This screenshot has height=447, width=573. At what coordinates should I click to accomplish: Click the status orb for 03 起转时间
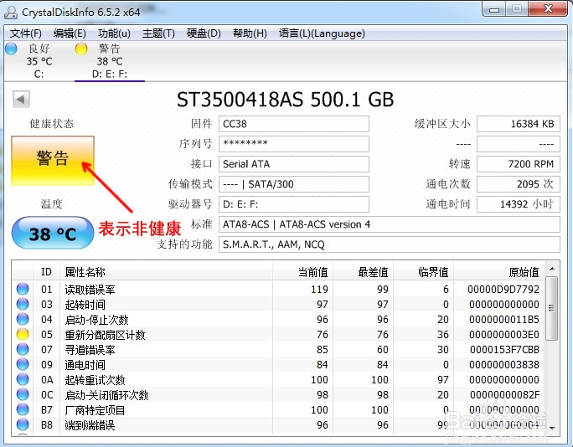23,304
